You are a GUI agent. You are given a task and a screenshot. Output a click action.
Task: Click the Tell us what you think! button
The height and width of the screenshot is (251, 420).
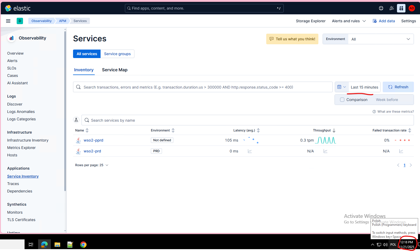point(292,39)
